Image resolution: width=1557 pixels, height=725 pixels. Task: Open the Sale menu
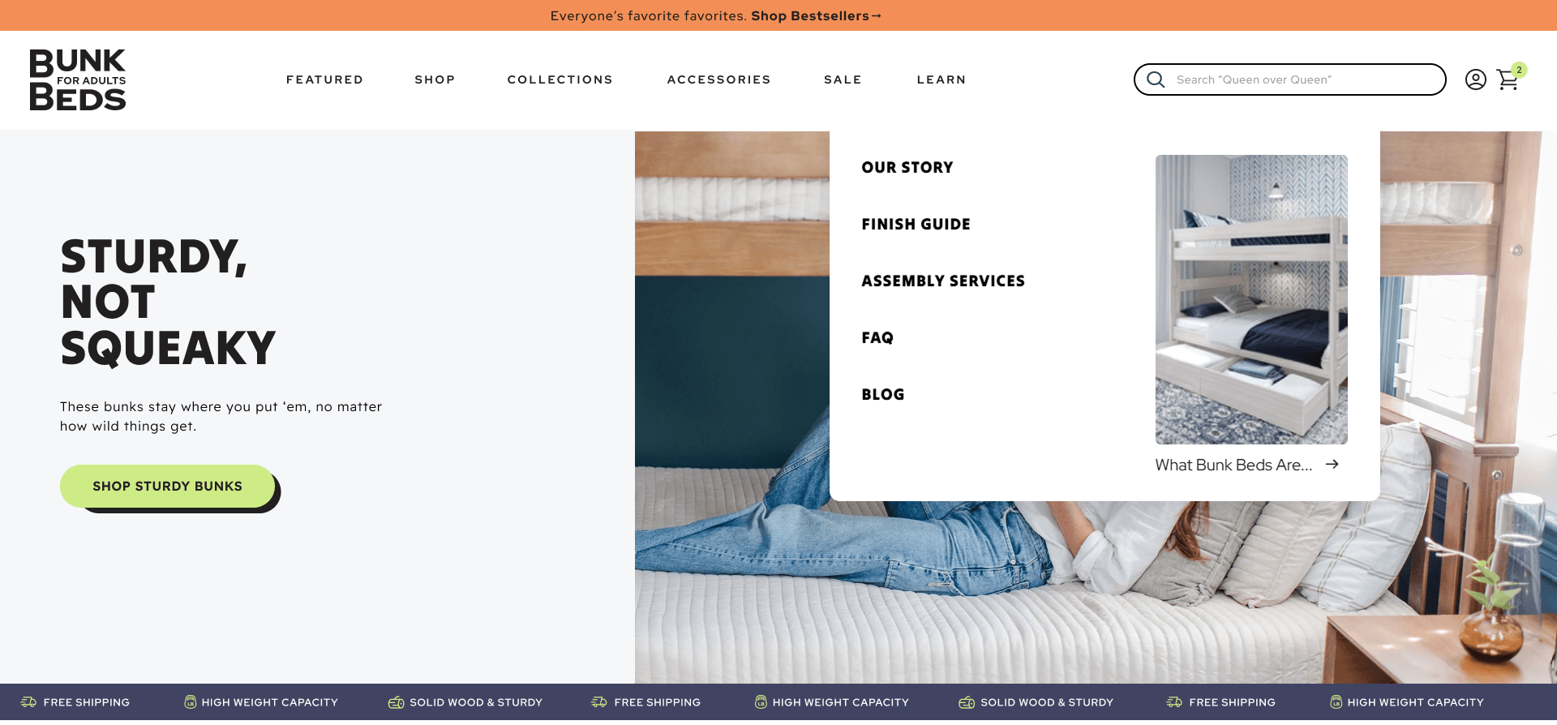tap(843, 79)
